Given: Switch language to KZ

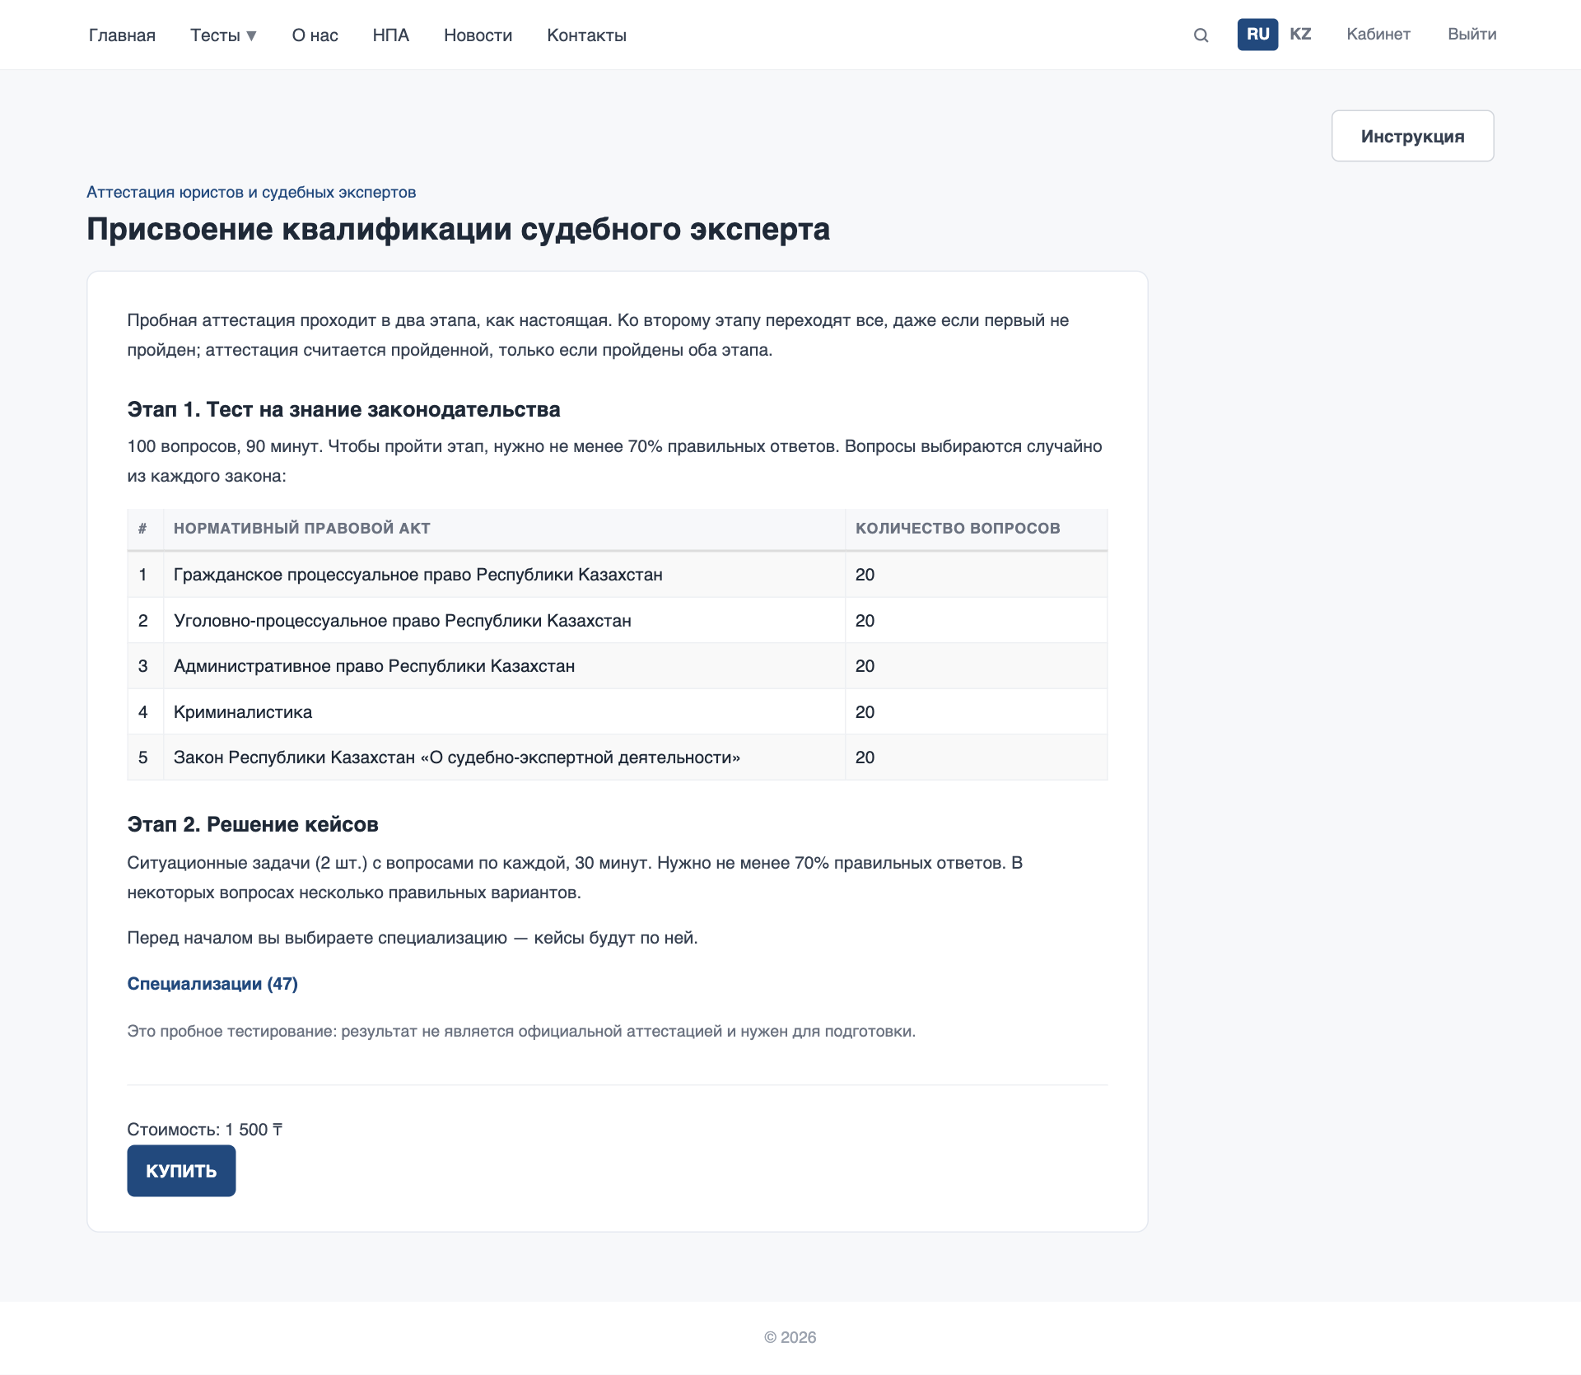Looking at the screenshot, I should [1300, 35].
